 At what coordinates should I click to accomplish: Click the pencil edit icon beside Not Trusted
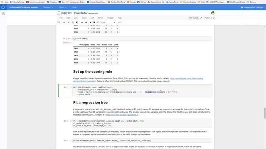pos(201,18)
